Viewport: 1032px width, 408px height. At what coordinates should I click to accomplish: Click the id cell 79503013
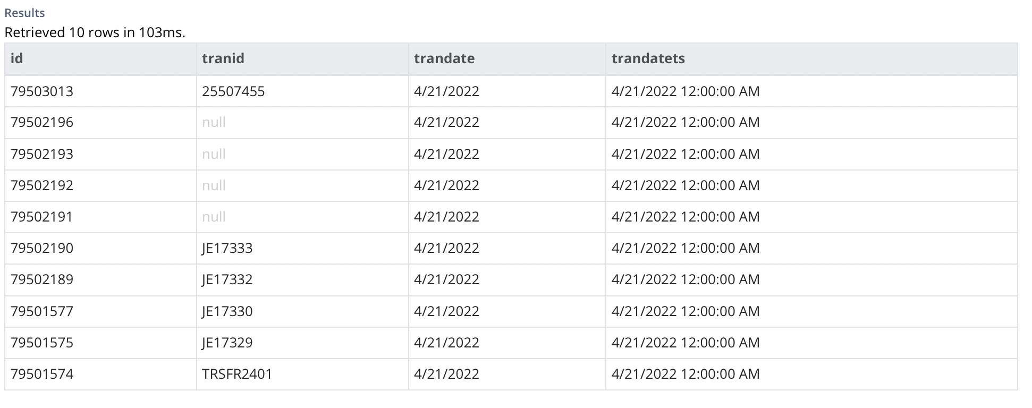pos(42,91)
